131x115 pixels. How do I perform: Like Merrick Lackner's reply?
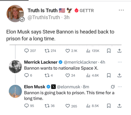pos(68,75)
